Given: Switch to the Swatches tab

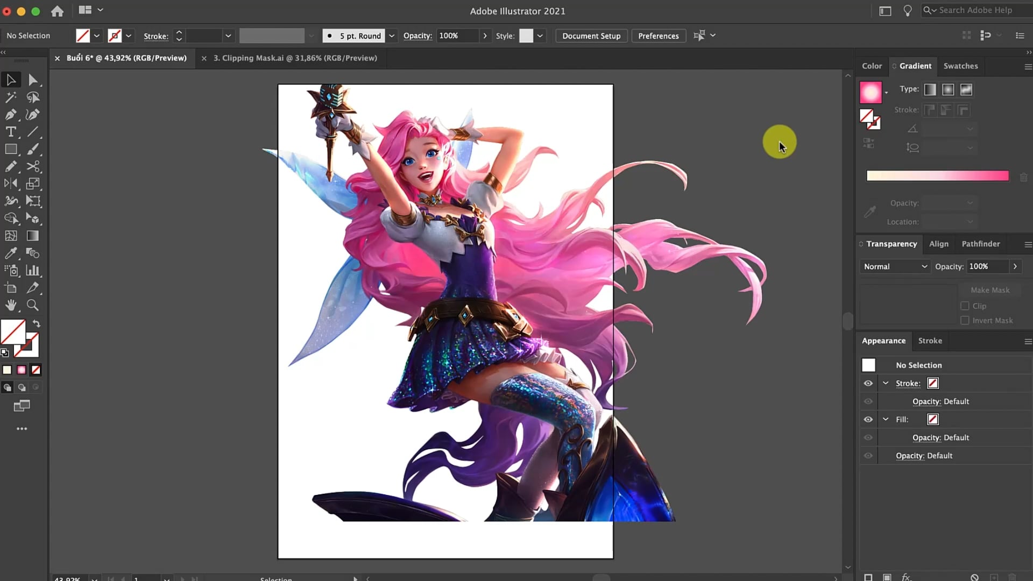Looking at the screenshot, I should click(x=960, y=66).
